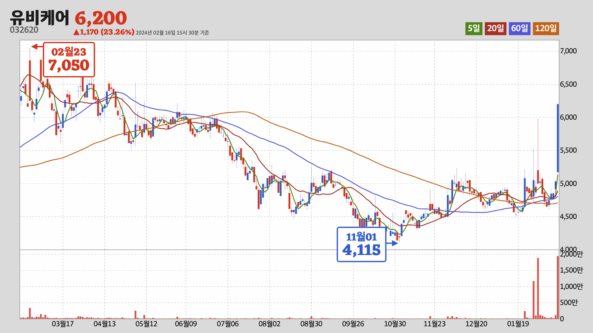The width and height of the screenshot is (593, 333).
Task: Click the second-tallest red volume bar at far right
Action: tap(538, 288)
